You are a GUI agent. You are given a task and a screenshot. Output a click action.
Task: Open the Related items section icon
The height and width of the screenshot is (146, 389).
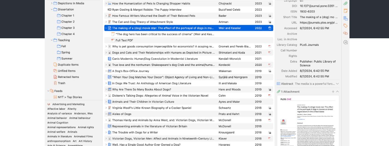click(x=345, y=33)
